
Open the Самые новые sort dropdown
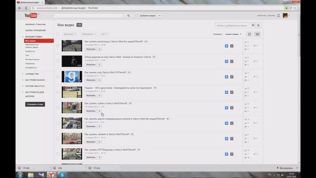[x=233, y=34]
